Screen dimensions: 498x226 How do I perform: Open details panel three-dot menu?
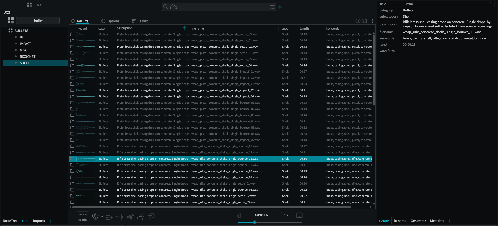tap(490, 4)
